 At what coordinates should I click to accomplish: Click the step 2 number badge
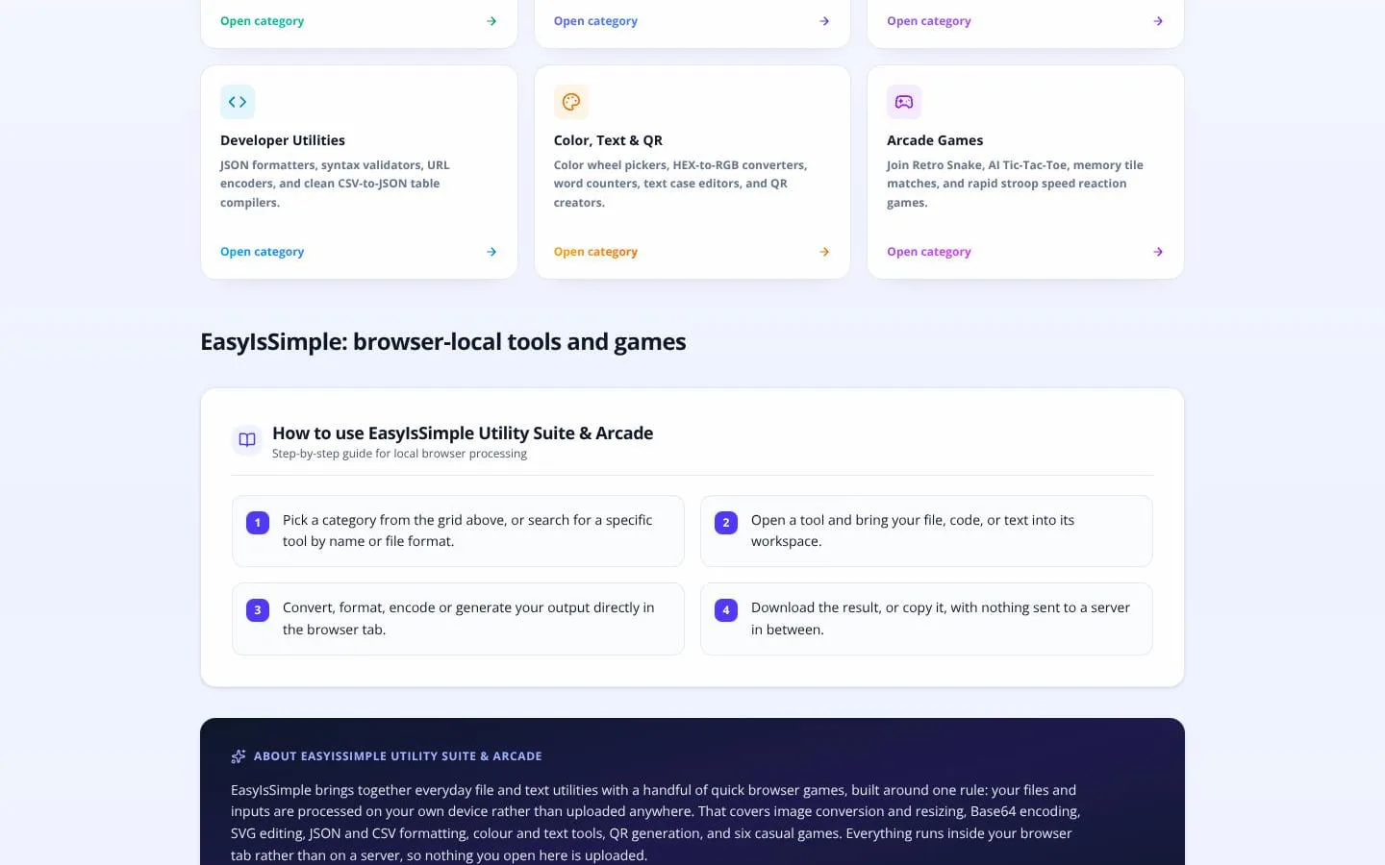[x=726, y=523]
